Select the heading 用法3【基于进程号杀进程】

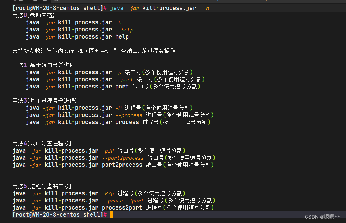(x=45, y=101)
